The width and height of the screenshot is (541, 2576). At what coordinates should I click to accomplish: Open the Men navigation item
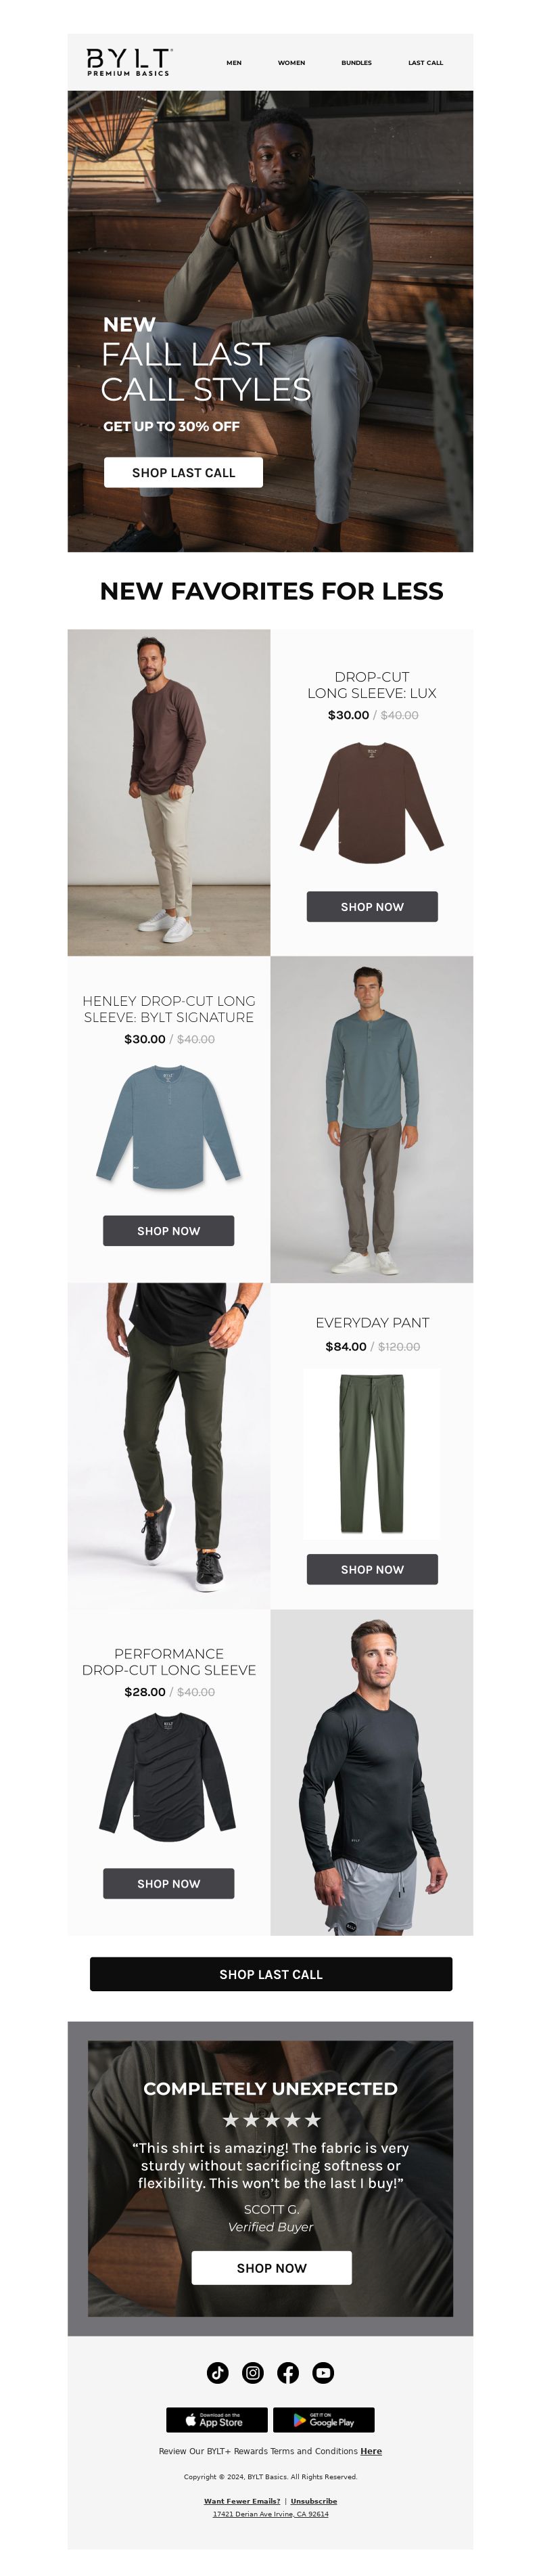(234, 63)
